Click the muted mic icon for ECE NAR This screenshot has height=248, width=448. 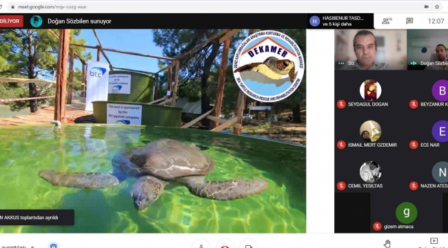coord(414,145)
